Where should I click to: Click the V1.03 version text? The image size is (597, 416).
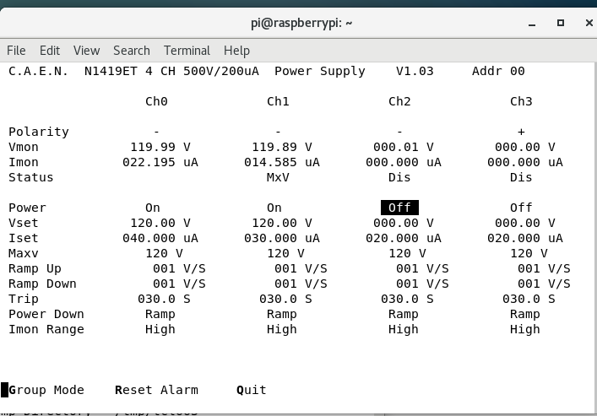click(415, 71)
